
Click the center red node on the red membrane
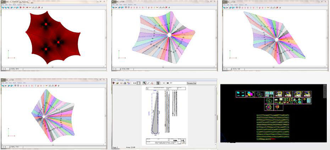pyautogui.click(x=59, y=42)
